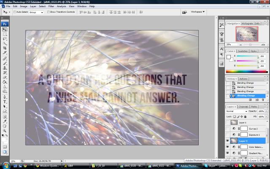Open the layer blend mode dropdown
270x169 pixels.
pos(237,111)
